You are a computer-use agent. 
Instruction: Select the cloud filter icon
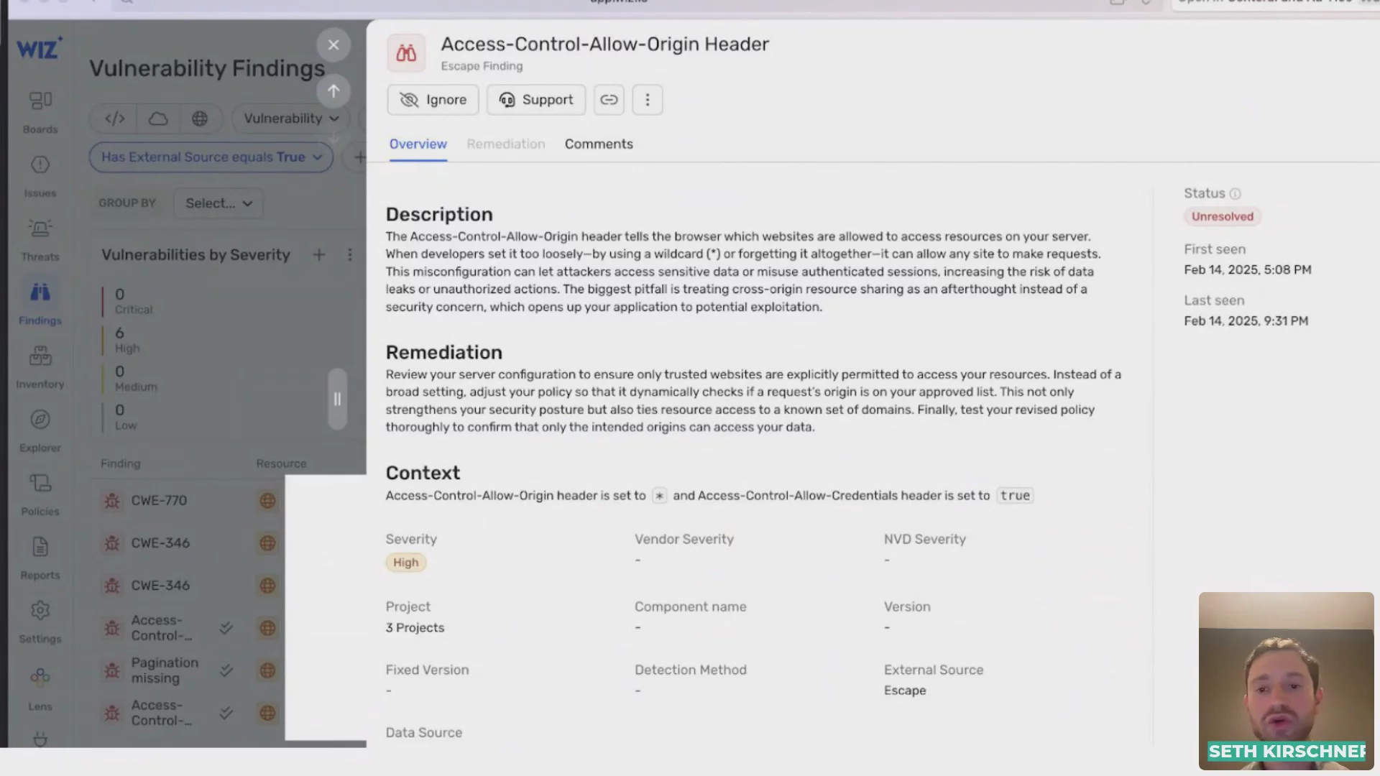(158, 119)
